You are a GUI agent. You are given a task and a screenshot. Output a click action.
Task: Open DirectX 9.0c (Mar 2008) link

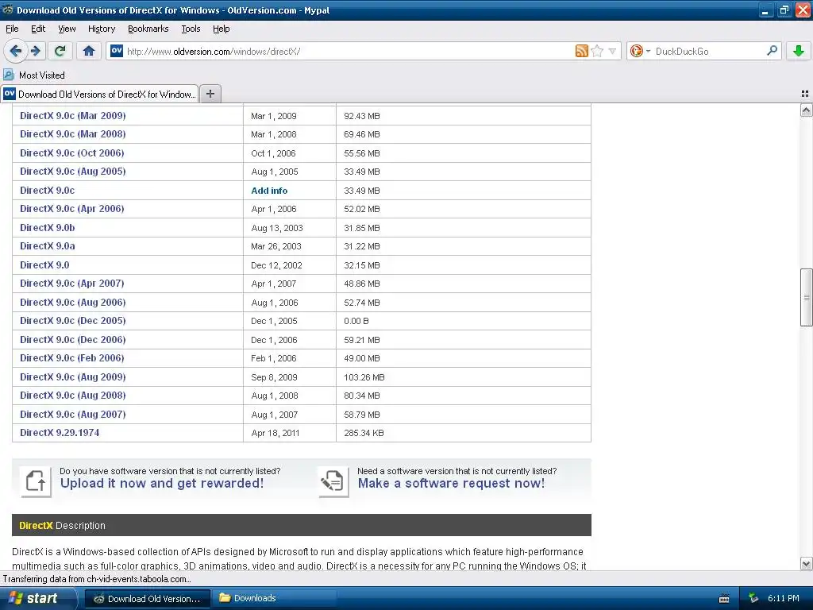(72, 133)
